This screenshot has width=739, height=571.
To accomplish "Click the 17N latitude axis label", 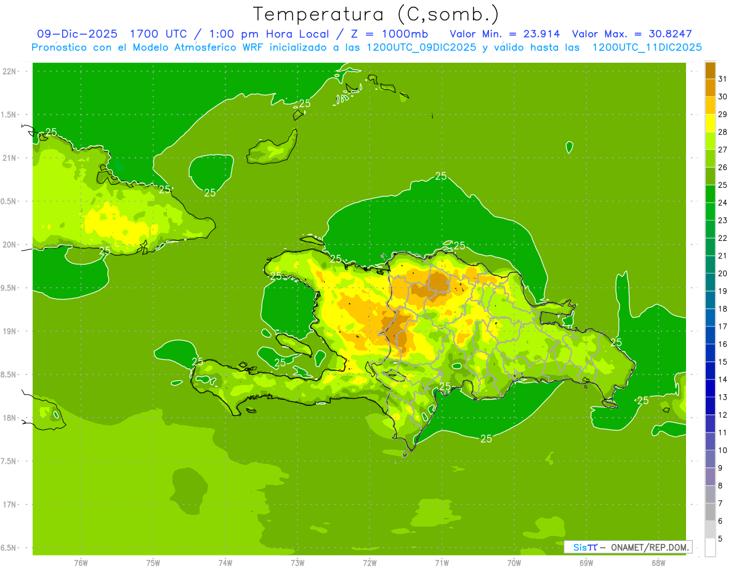I will [x=9, y=504].
